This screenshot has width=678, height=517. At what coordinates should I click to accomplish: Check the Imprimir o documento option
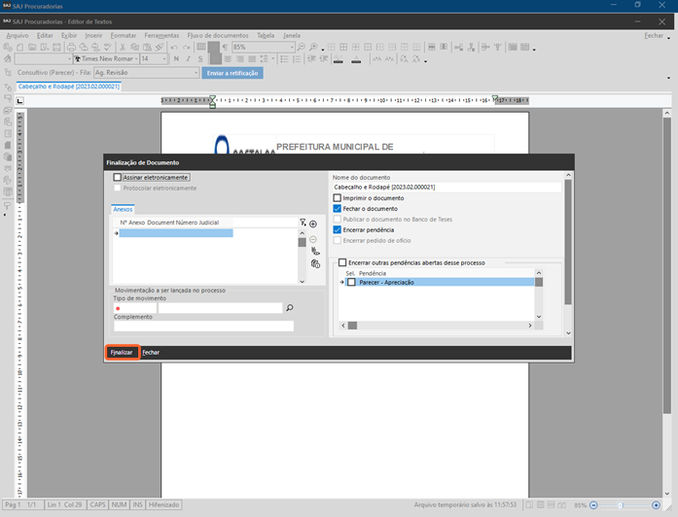point(338,198)
